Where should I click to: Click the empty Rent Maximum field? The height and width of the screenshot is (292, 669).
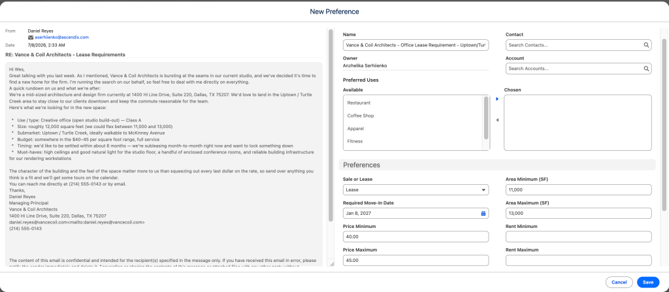579,261
